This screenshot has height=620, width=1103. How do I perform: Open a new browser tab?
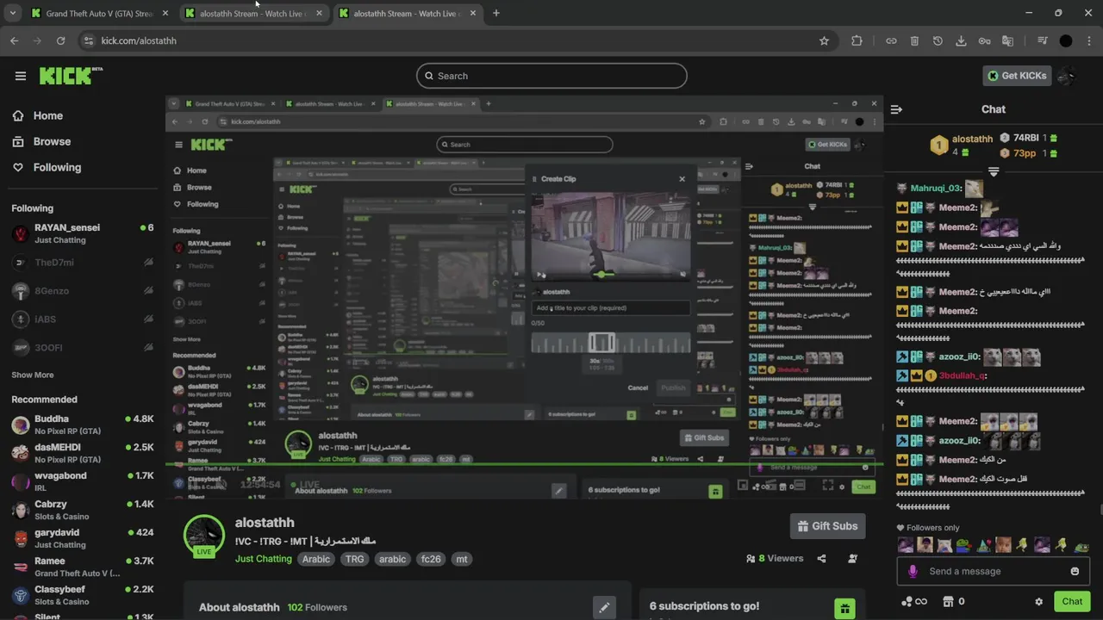click(x=495, y=13)
